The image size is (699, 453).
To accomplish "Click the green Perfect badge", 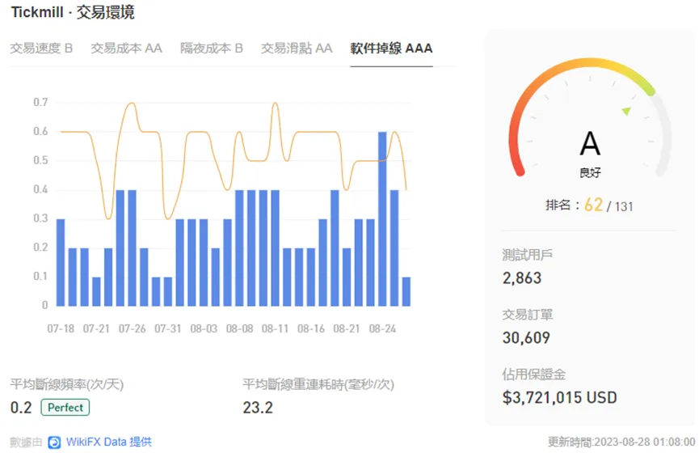I will (x=65, y=408).
